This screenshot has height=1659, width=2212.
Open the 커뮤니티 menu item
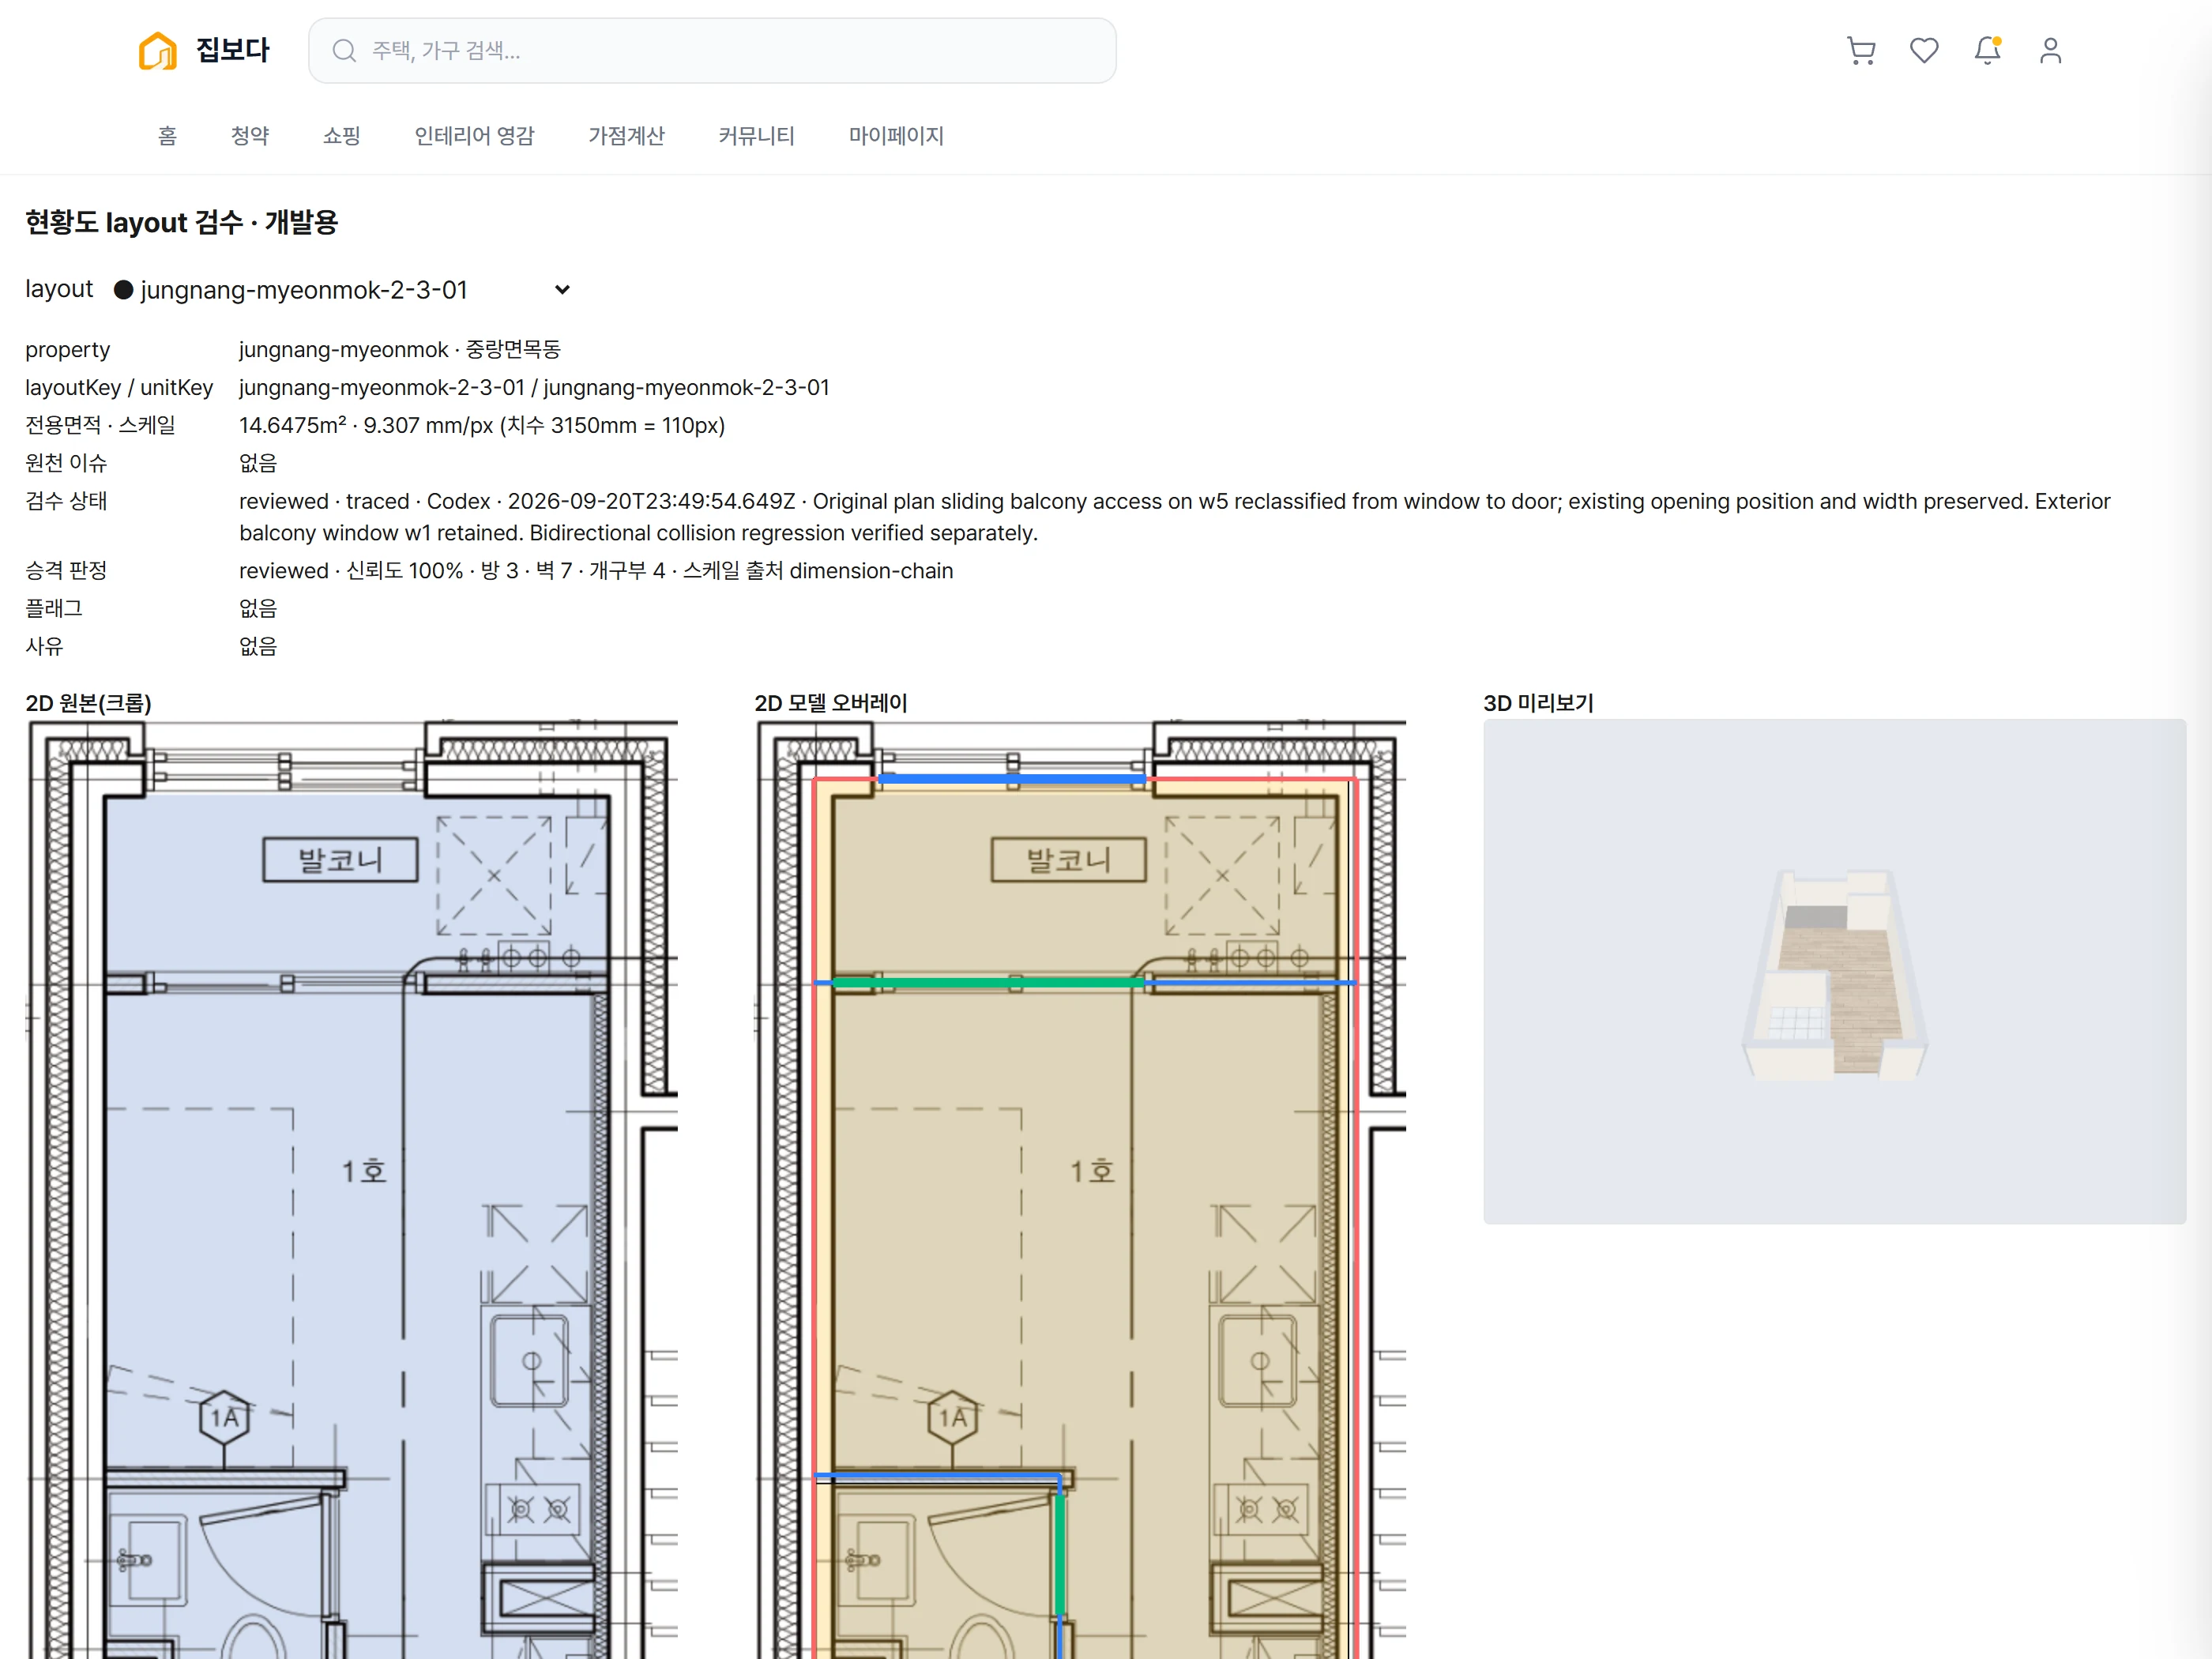click(756, 135)
